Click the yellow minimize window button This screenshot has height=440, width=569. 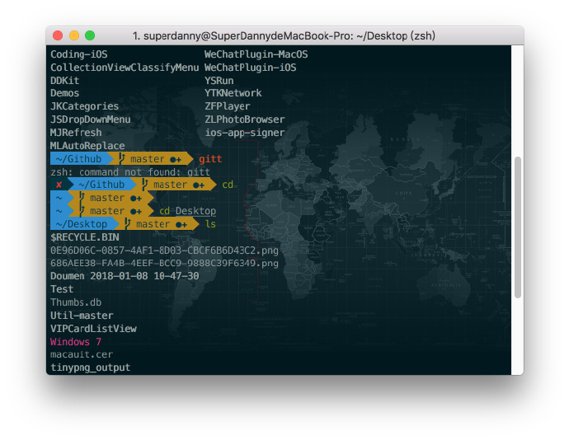(74, 35)
